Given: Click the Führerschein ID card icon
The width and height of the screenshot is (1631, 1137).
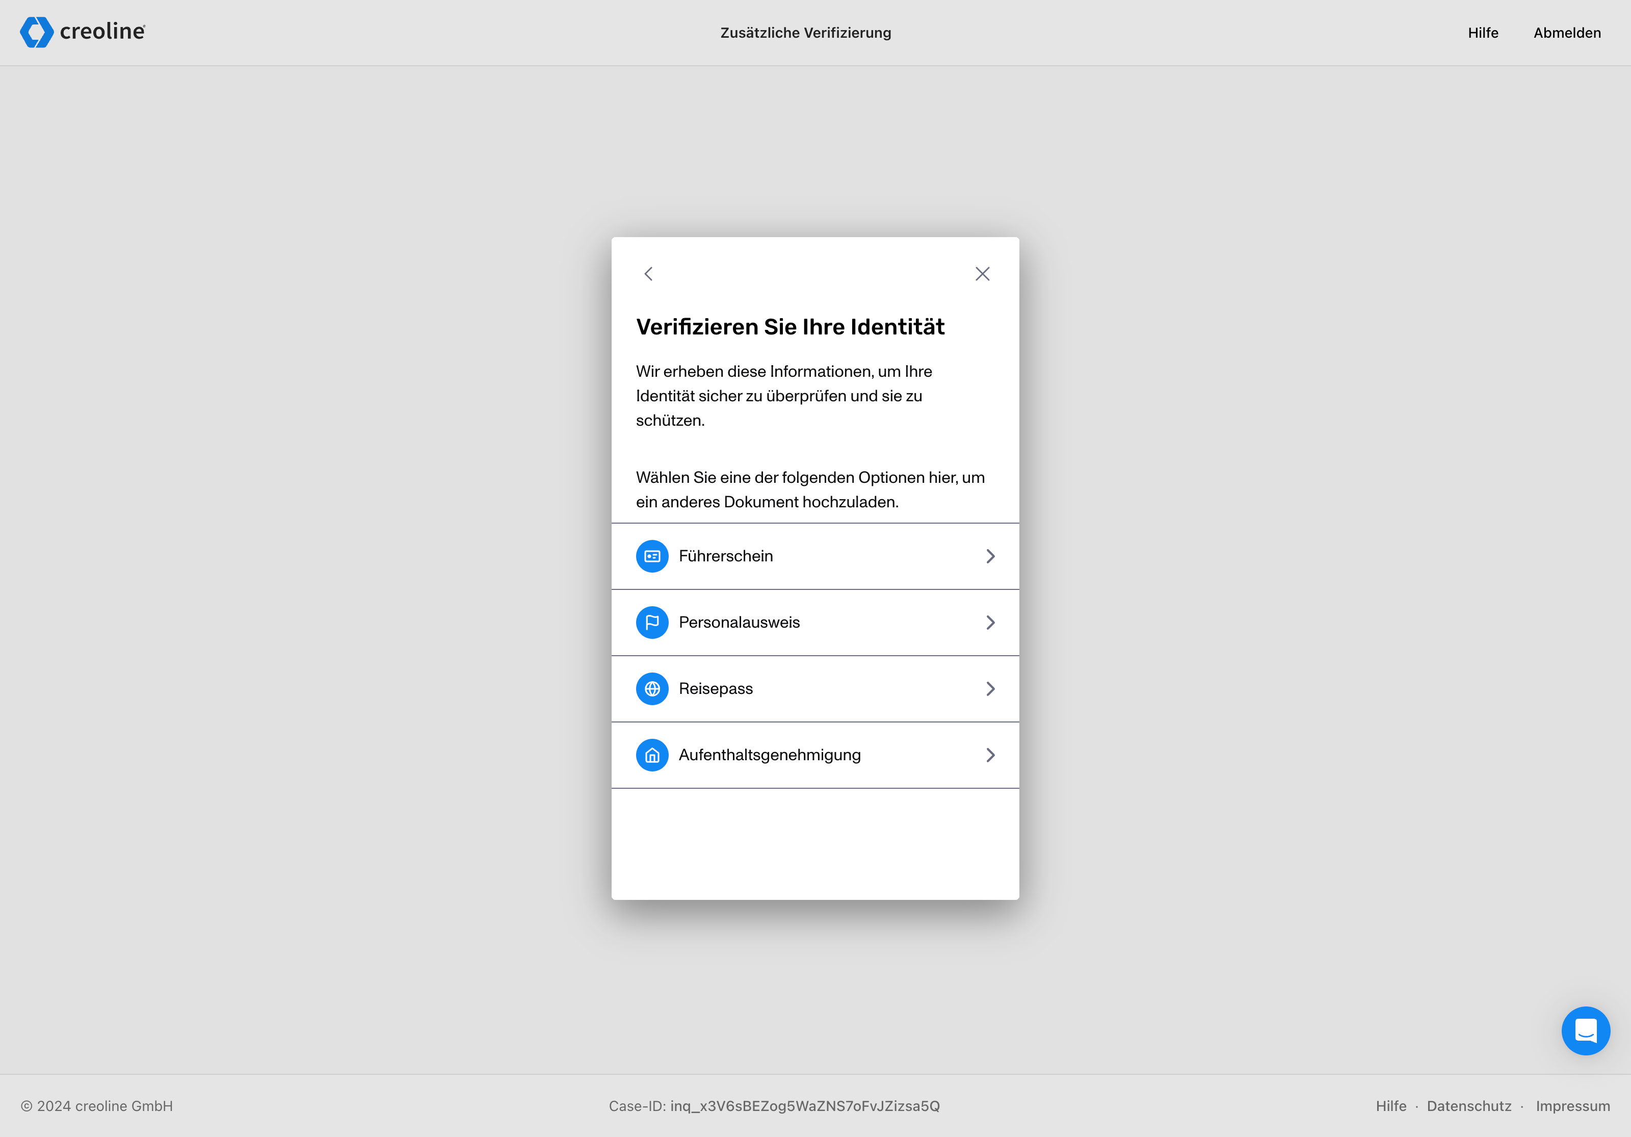Looking at the screenshot, I should [652, 556].
